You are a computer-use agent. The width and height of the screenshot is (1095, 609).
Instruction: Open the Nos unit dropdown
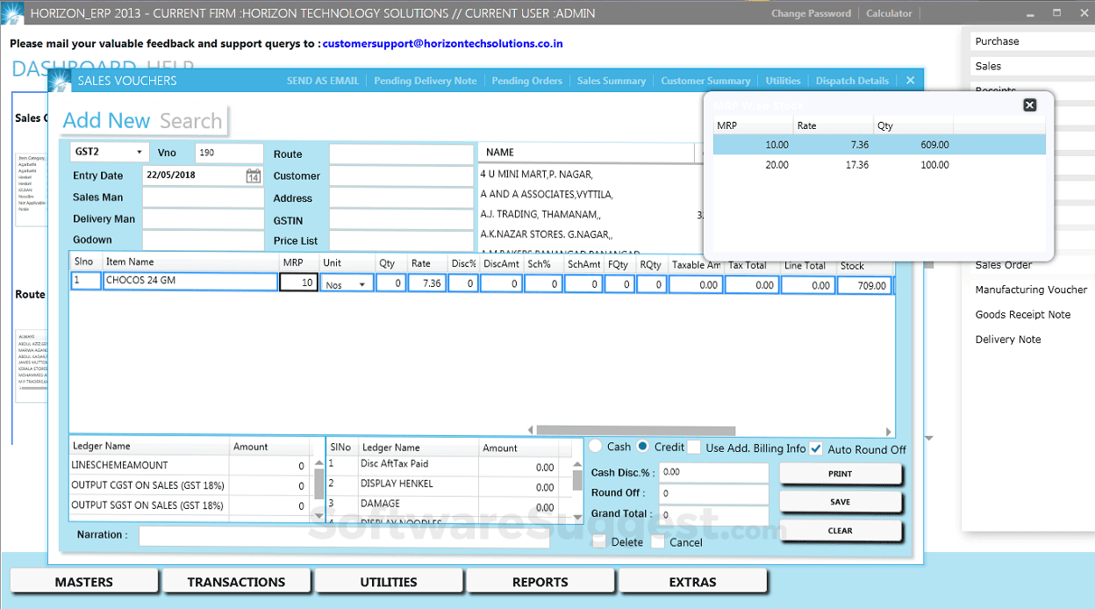[364, 283]
